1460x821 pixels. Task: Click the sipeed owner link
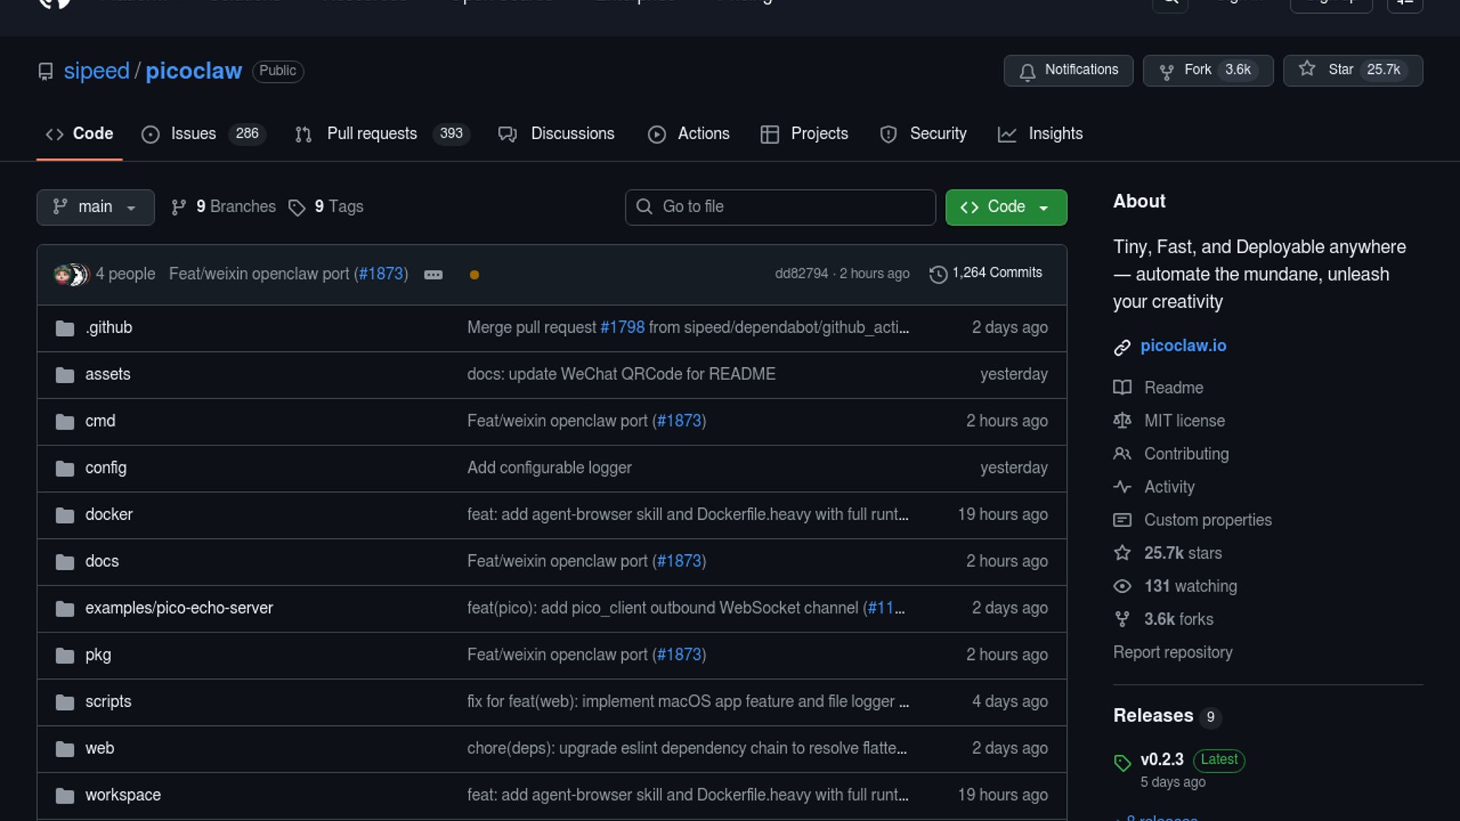[x=97, y=71]
